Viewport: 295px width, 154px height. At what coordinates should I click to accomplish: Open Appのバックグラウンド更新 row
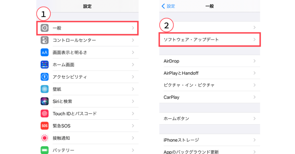(210, 151)
